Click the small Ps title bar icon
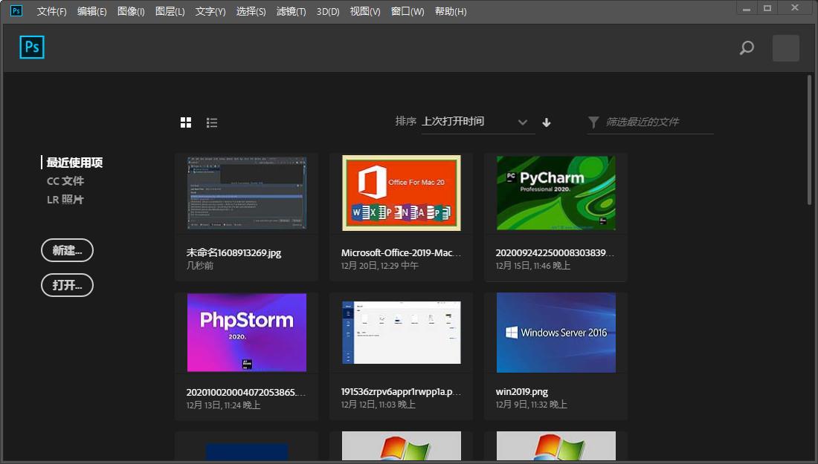818x464 pixels. pos(16,10)
